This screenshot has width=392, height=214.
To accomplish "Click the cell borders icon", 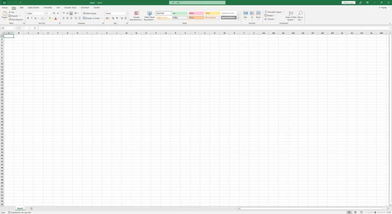I will (x=42, y=18).
